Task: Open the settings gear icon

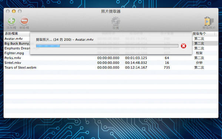Action: pos(116,21)
